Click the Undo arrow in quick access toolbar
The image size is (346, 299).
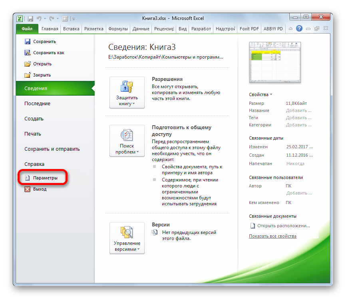pyautogui.click(x=39, y=19)
